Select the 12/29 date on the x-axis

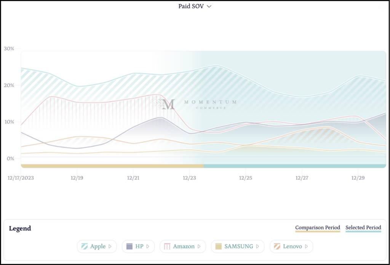[357, 178]
